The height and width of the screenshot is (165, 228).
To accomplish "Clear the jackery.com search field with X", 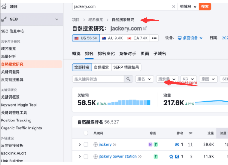I will coord(173,6).
